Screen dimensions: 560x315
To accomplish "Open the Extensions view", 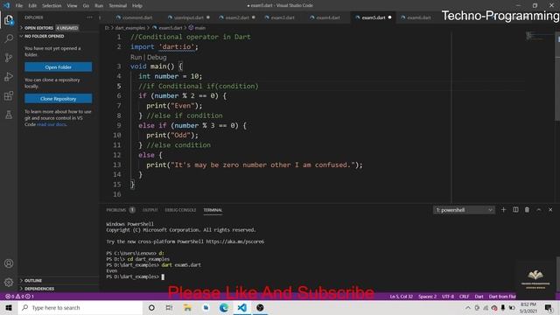I will 9,95.
